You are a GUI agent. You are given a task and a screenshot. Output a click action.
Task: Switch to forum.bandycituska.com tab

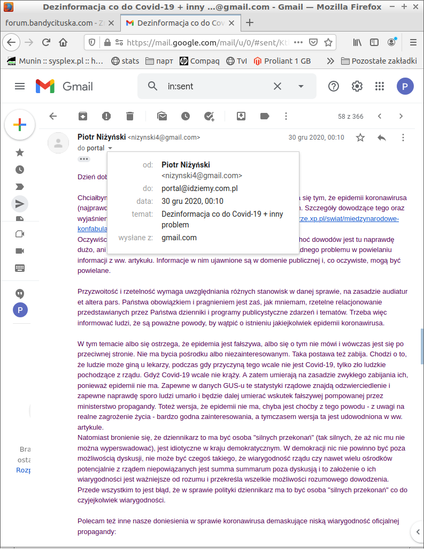(55, 23)
